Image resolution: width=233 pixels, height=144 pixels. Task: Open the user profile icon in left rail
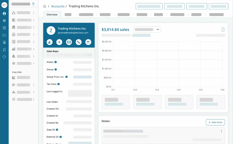[x=4, y=13]
